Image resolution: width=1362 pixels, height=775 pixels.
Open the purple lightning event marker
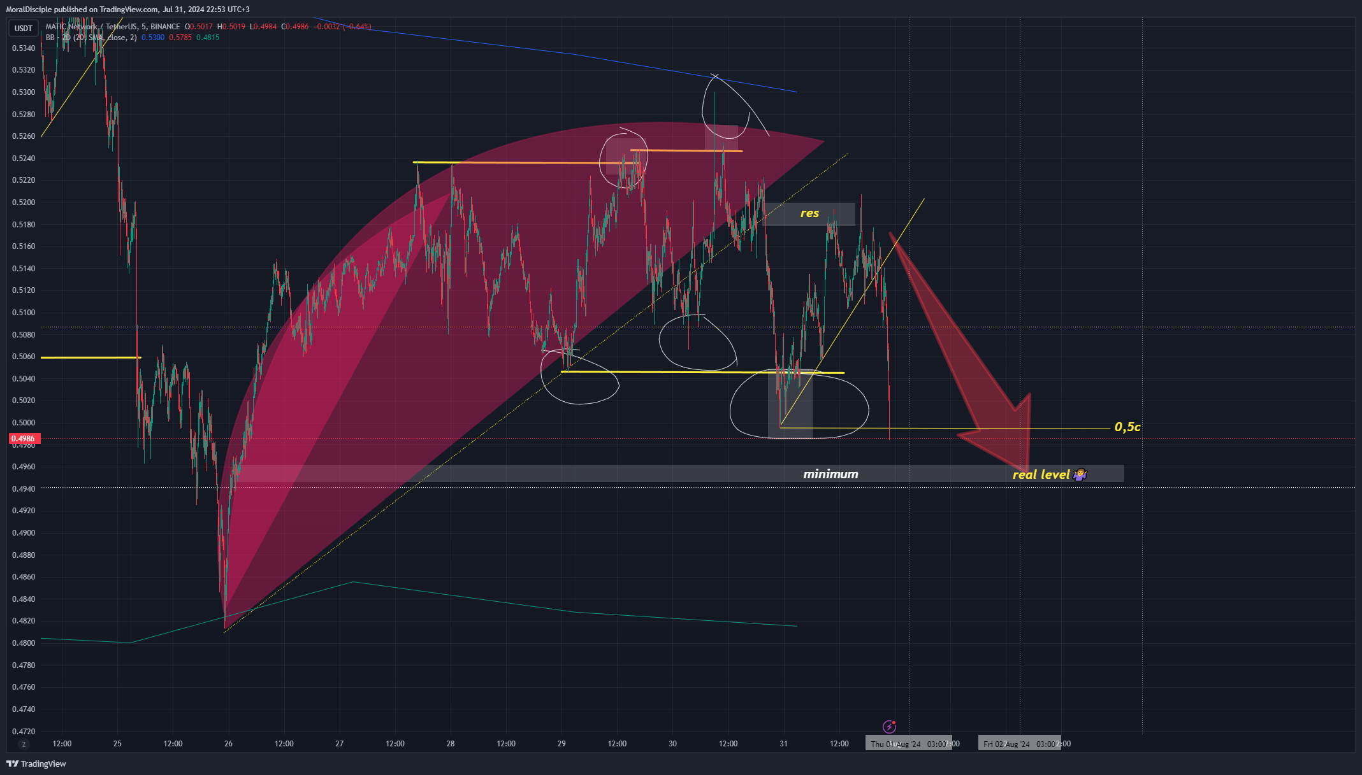[889, 727]
